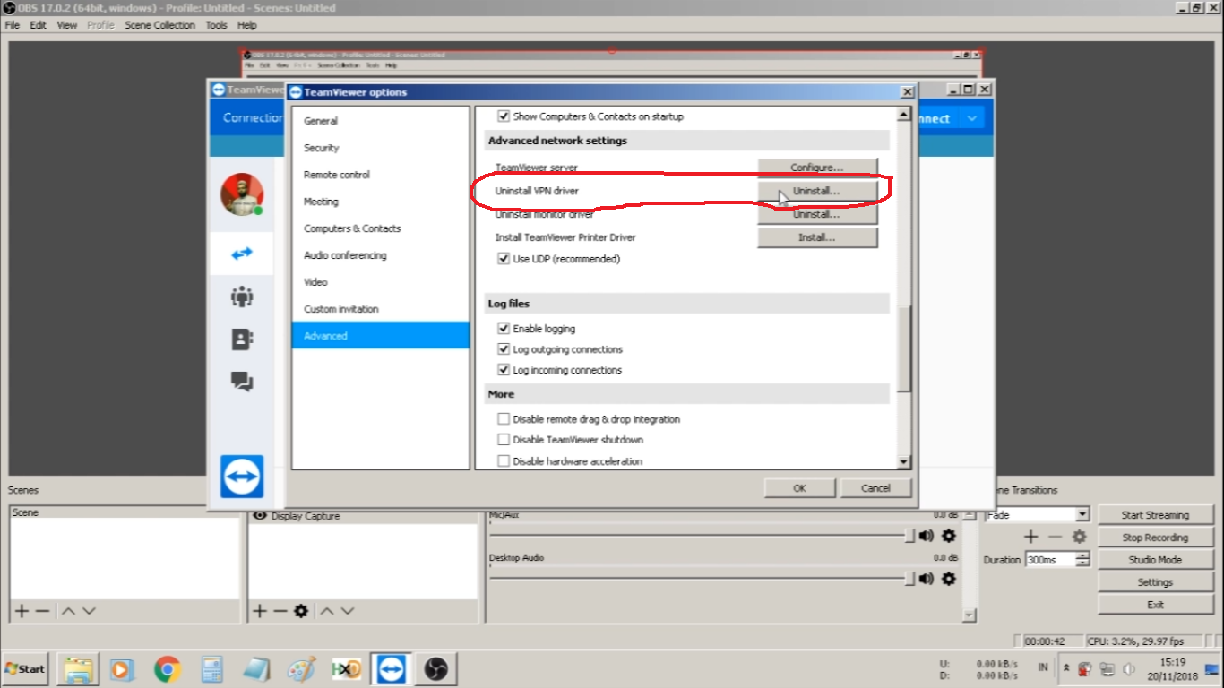The height and width of the screenshot is (688, 1224).
Task: Hide Display Capture source via eye icon
Action: 260,516
